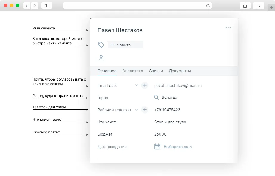Click the Город field label

click(103, 98)
